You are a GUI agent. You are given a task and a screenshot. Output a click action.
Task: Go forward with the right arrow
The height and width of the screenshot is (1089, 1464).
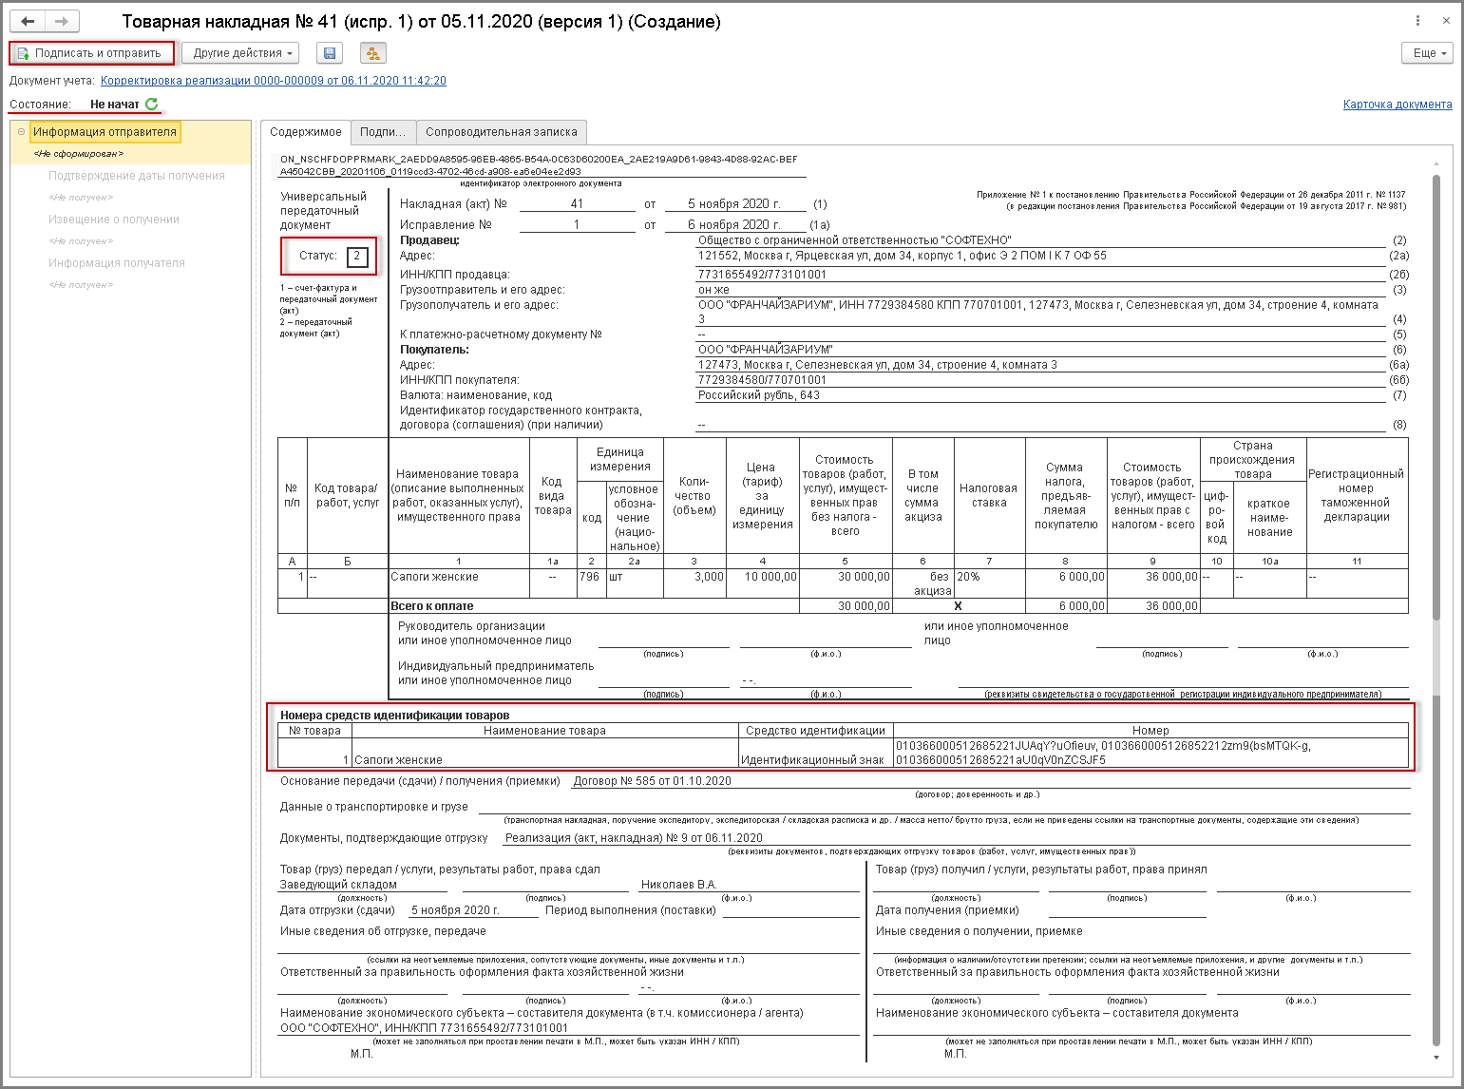pyautogui.click(x=62, y=21)
